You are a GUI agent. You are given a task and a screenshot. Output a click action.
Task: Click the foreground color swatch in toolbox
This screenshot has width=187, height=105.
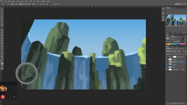click(x=1, y=63)
